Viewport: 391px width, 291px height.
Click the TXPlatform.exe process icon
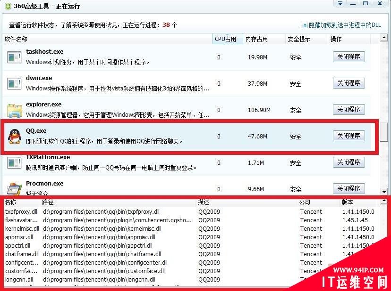click(14, 162)
